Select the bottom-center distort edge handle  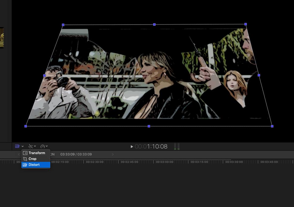click(x=149, y=126)
